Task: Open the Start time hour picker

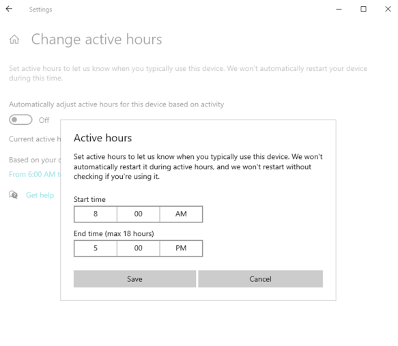Action: click(x=96, y=214)
